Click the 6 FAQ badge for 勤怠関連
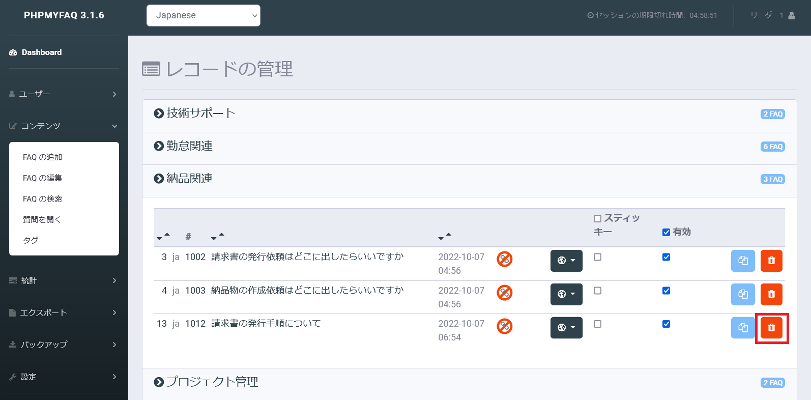Screen dimensions: 811x400 (x=773, y=147)
